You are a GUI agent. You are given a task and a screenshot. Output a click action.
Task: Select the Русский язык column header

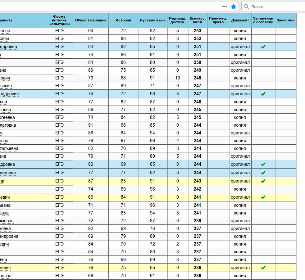[x=152, y=20]
